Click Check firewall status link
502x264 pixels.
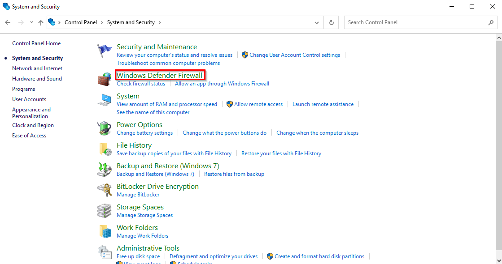click(141, 84)
